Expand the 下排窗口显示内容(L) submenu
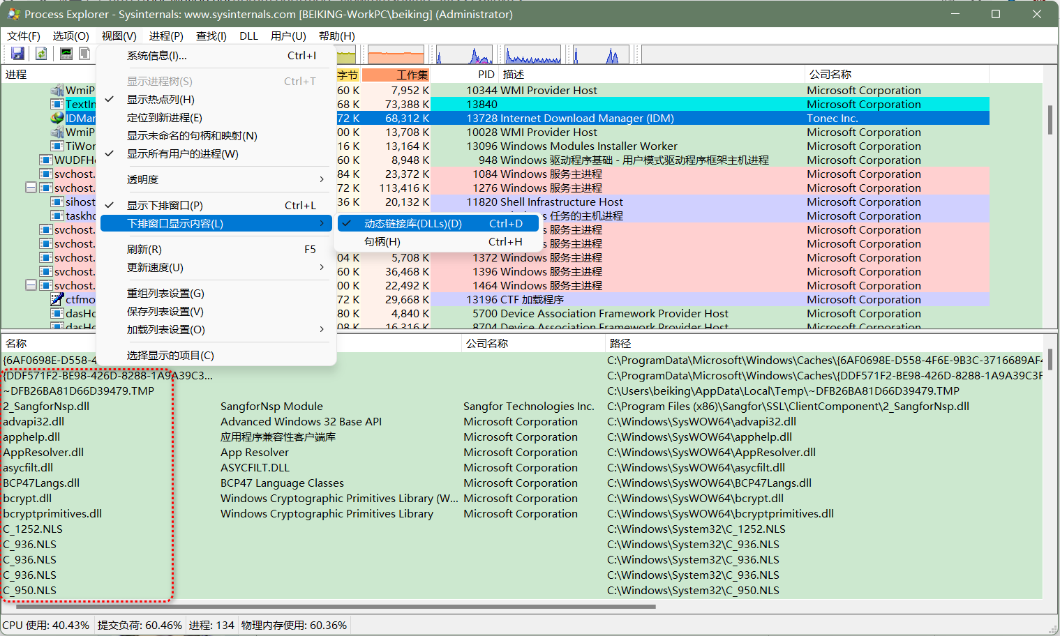The height and width of the screenshot is (636, 1060). 216,224
